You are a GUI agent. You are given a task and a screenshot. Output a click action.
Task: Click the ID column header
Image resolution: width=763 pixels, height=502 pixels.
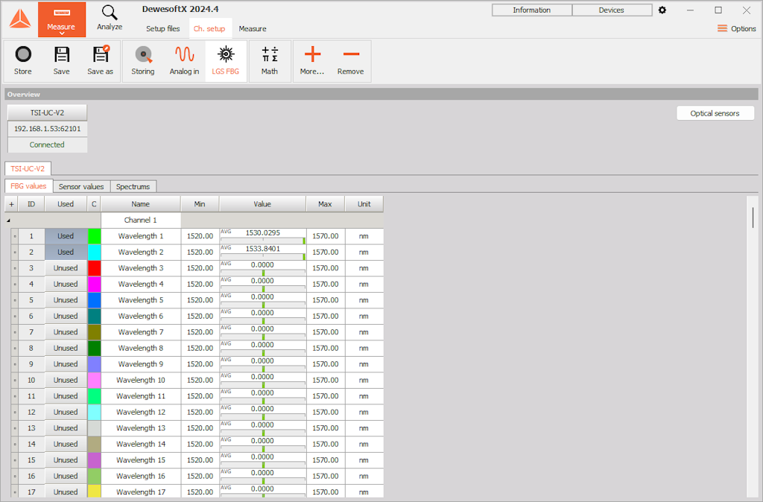coord(31,204)
